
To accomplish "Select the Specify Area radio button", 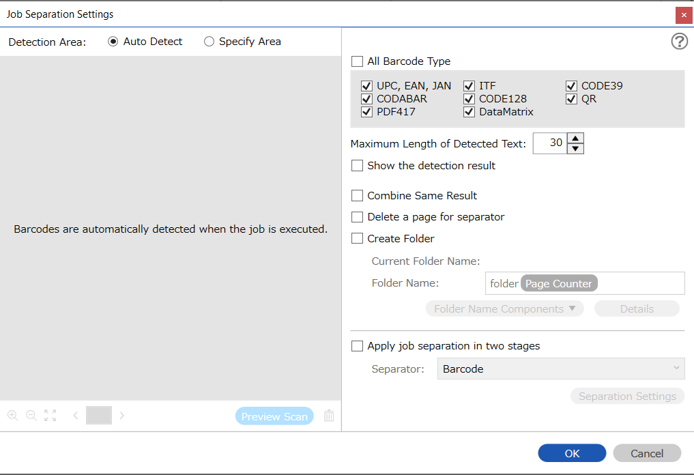I will 209,42.
